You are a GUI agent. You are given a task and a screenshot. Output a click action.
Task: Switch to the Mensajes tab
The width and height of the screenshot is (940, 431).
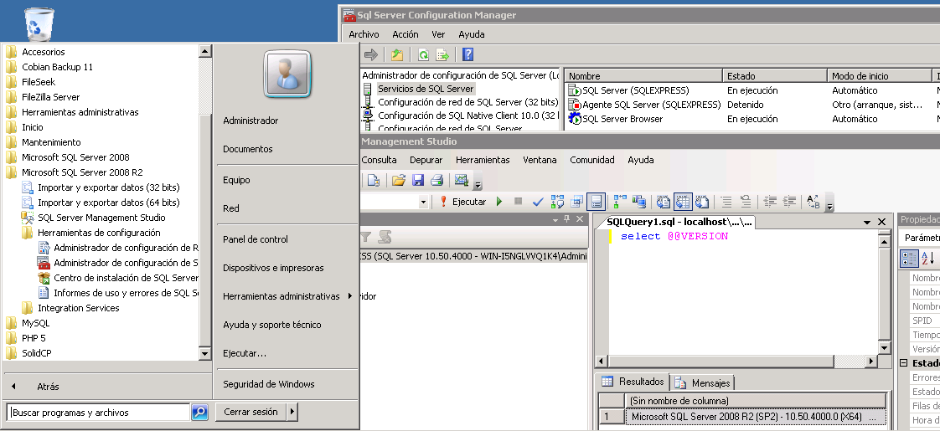coord(703,382)
